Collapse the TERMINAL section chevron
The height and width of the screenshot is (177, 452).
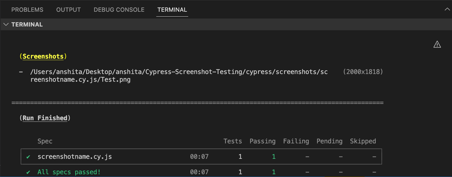point(6,24)
